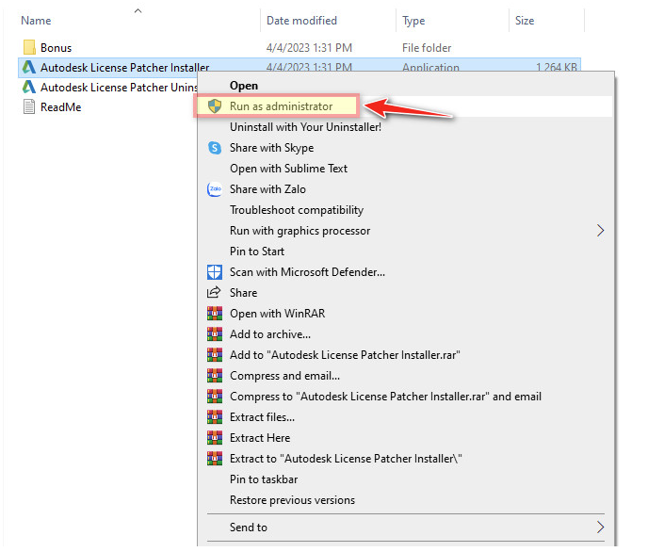The image size is (664, 552).
Task: Click the Share arrow icon
Action: (x=214, y=293)
